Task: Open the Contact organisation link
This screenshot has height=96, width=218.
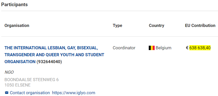Action: pyautogui.click(x=30, y=93)
